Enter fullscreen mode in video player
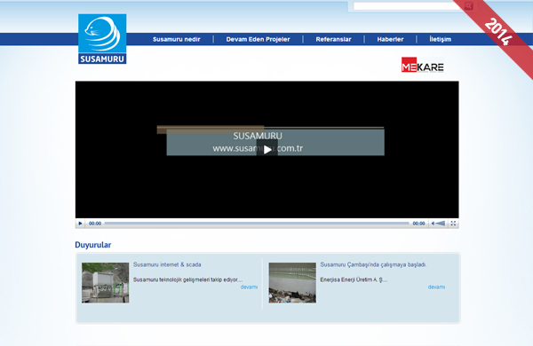Viewport: 533px width, 346px height. click(x=453, y=224)
